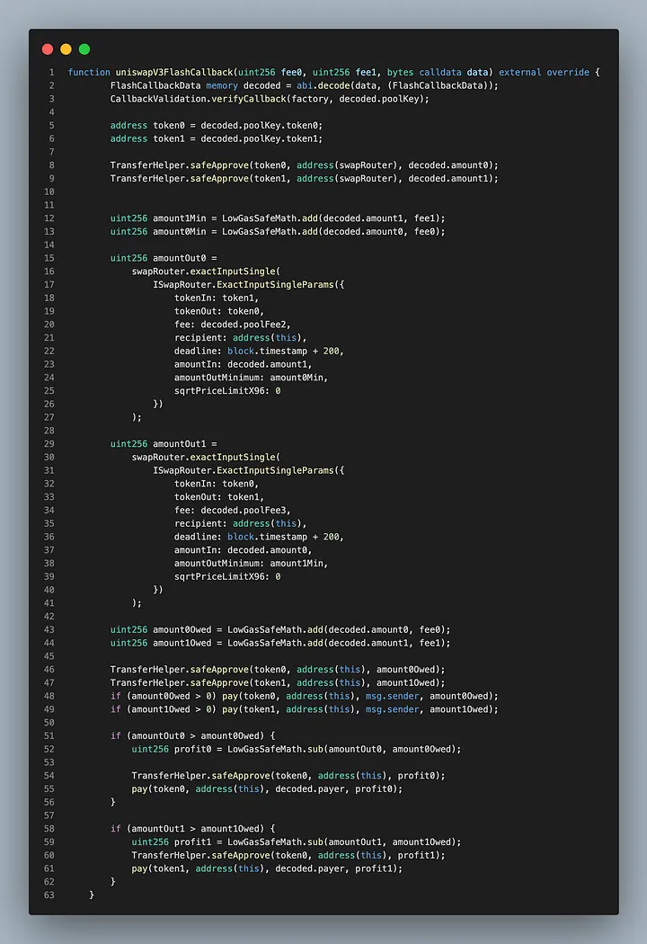Click line number 63 in the gutter
The height and width of the screenshot is (944, 647).
[49, 895]
